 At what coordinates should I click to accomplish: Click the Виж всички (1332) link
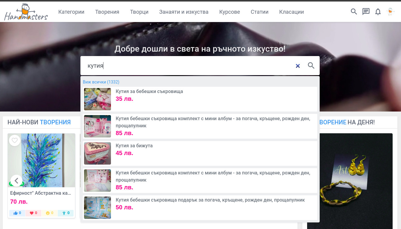101,82
